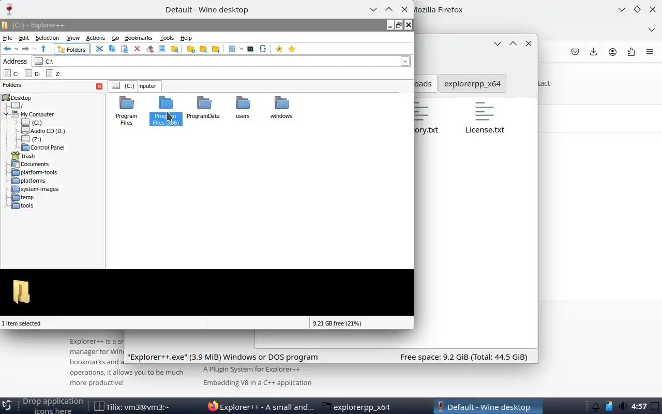Click the Back arrow in Explorer++ toolbar
Image resolution: width=662 pixels, height=414 pixels.
7,49
